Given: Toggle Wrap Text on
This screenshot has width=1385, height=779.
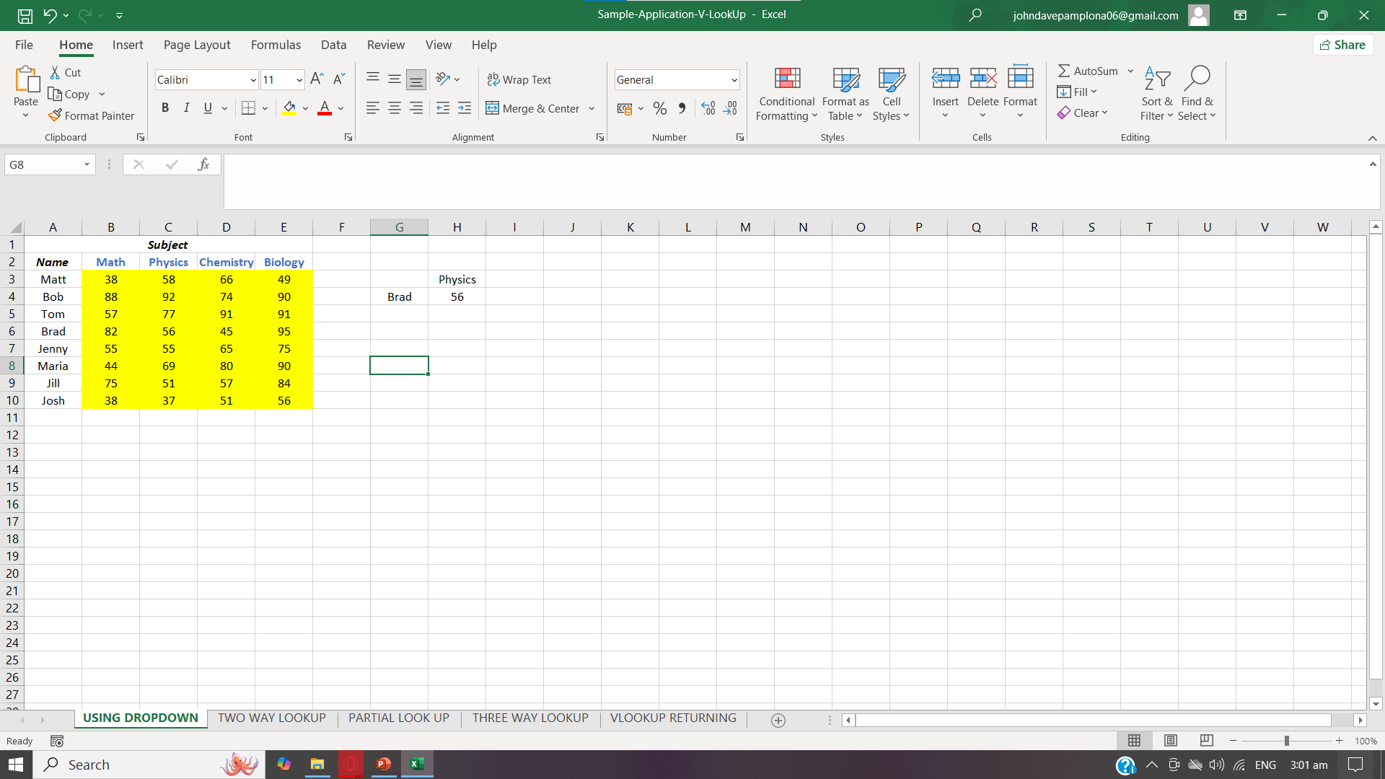Looking at the screenshot, I should tap(519, 79).
